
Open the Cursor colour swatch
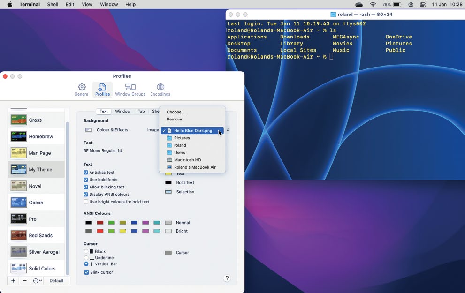point(168,253)
